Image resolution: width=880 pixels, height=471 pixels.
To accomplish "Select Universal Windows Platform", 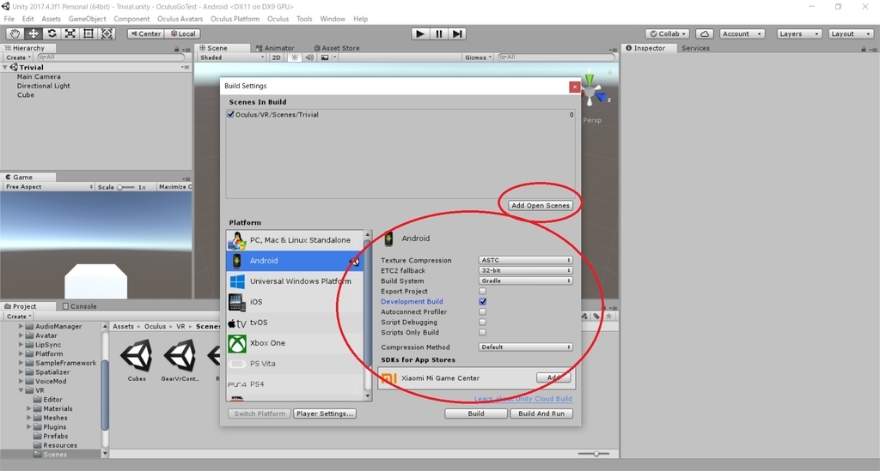I will 296,281.
